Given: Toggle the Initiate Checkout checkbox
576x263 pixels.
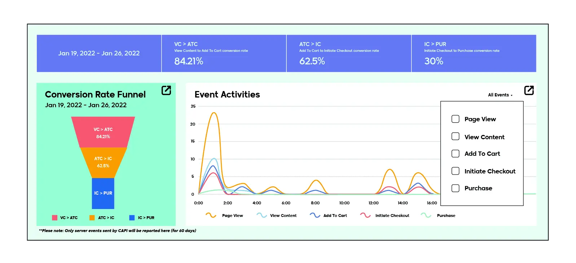Looking at the screenshot, I should [x=456, y=171].
